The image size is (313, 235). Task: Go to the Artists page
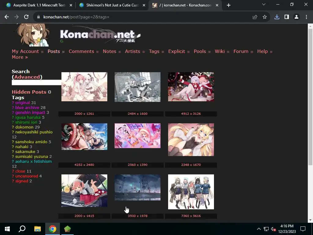pyautogui.click(x=132, y=51)
